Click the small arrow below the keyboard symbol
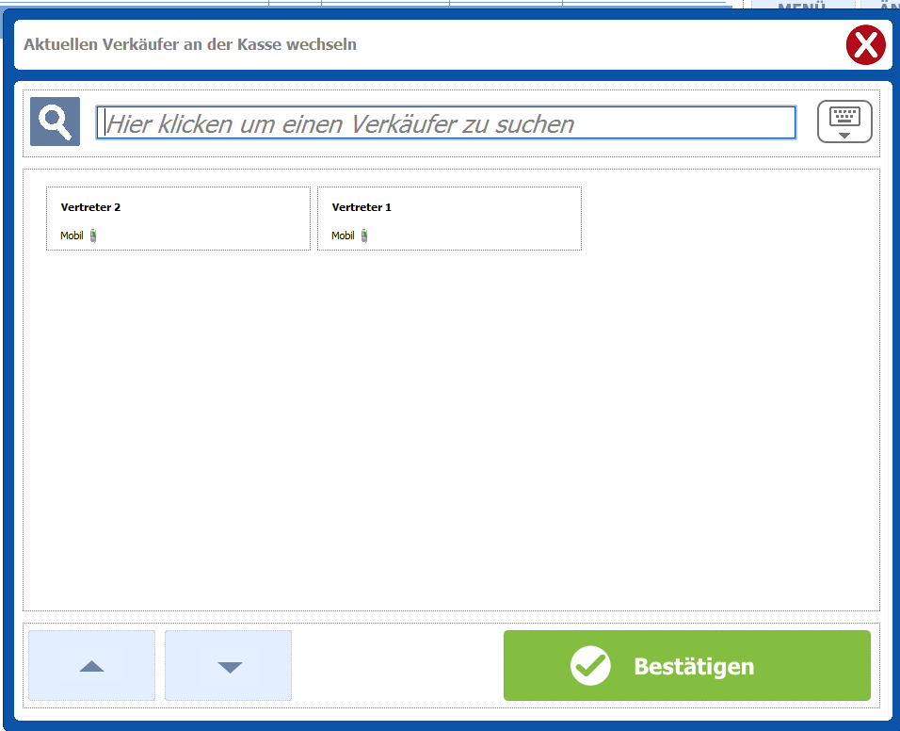Screen dimensions: 900x731 point(844,135)
